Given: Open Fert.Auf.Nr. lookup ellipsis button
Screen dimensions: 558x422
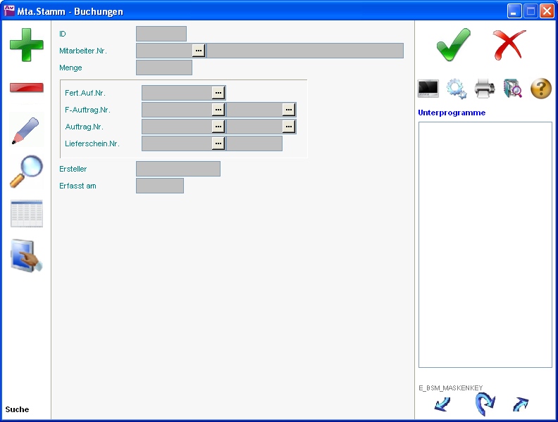Looking at the screenshot, I should (218, 93).
